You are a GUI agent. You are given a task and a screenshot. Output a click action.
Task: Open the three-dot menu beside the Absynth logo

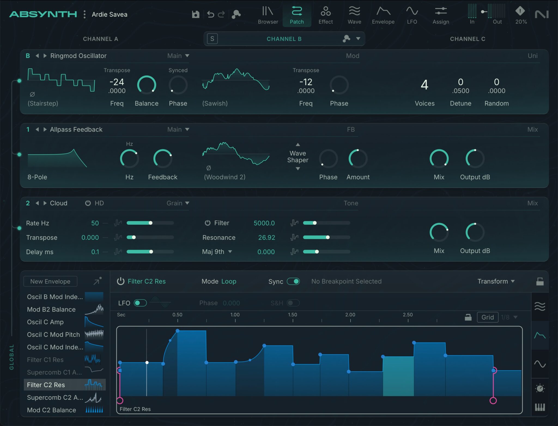point(85,14)
